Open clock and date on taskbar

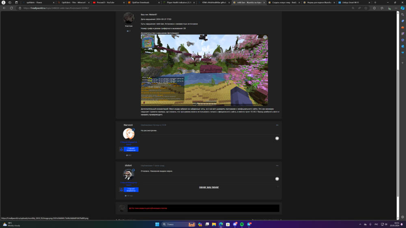394,224
